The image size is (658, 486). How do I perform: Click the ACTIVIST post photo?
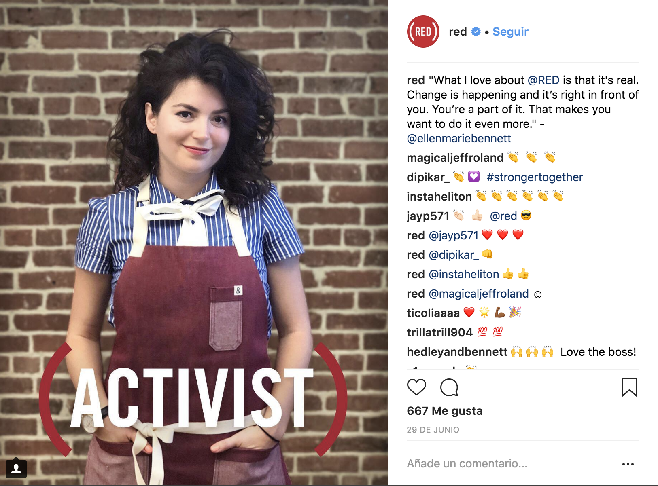click(x=194, y=243)
